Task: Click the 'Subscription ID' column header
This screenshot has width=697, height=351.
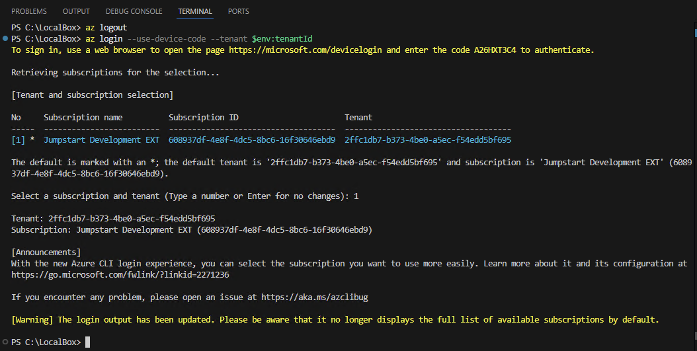Action: pos(204,117)
